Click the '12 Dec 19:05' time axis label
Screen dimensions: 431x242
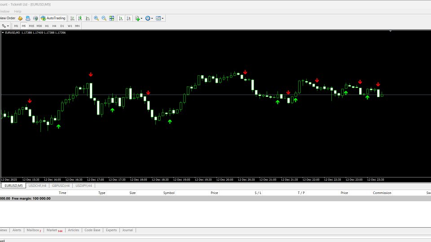(x=181, y=180)
